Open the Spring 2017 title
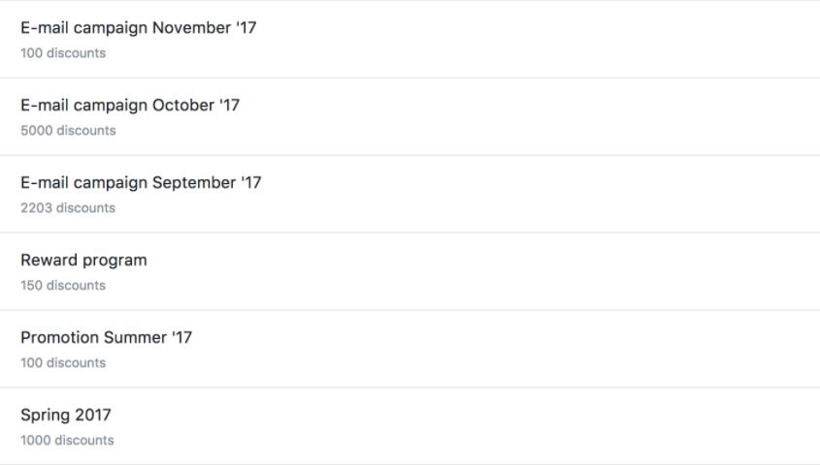Viewport: 820px width, 465px height. point(66,416)
